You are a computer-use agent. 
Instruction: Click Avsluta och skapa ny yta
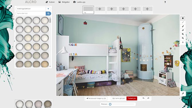(96, 98)
